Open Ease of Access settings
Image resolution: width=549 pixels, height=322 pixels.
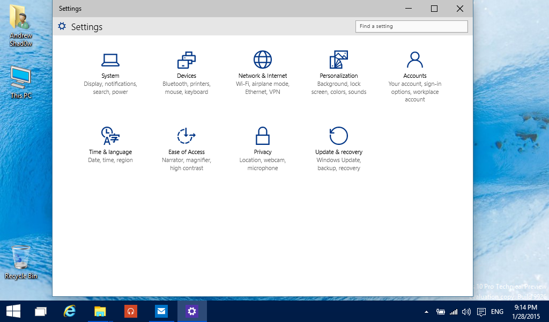pyautogui.click(x=186, y=149)
